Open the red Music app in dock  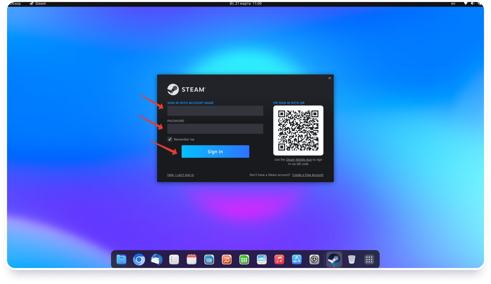[x=279, y=259]
